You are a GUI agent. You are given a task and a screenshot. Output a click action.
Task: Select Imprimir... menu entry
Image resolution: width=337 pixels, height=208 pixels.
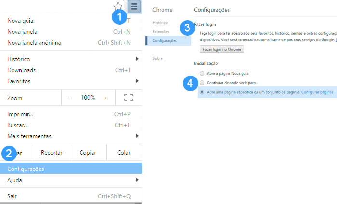tap(71, 114)
